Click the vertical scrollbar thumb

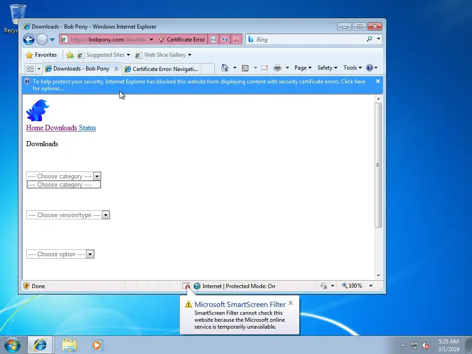click(378, 165)
